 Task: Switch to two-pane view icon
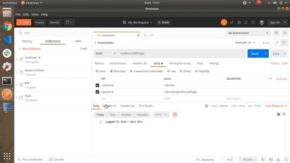(271, 159)
